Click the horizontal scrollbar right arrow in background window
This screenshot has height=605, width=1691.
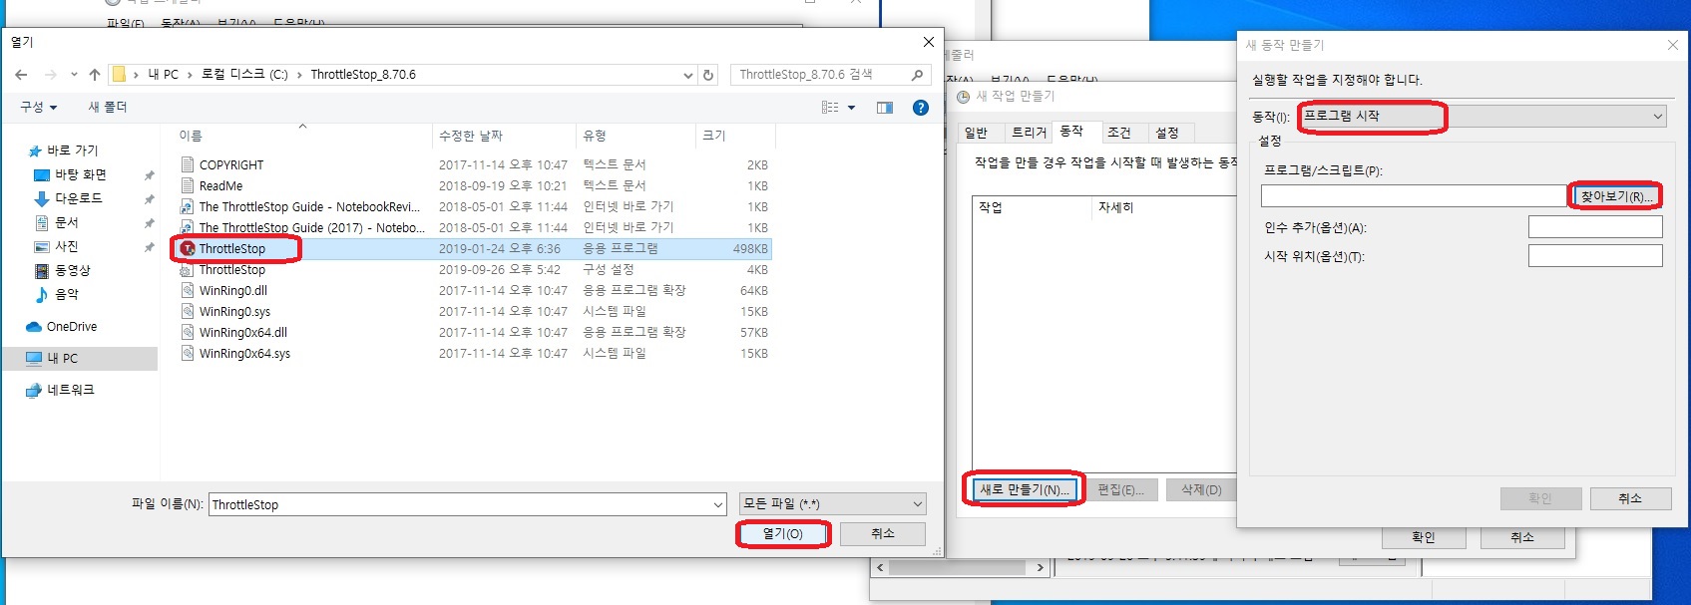click(x=1040, y=568)
